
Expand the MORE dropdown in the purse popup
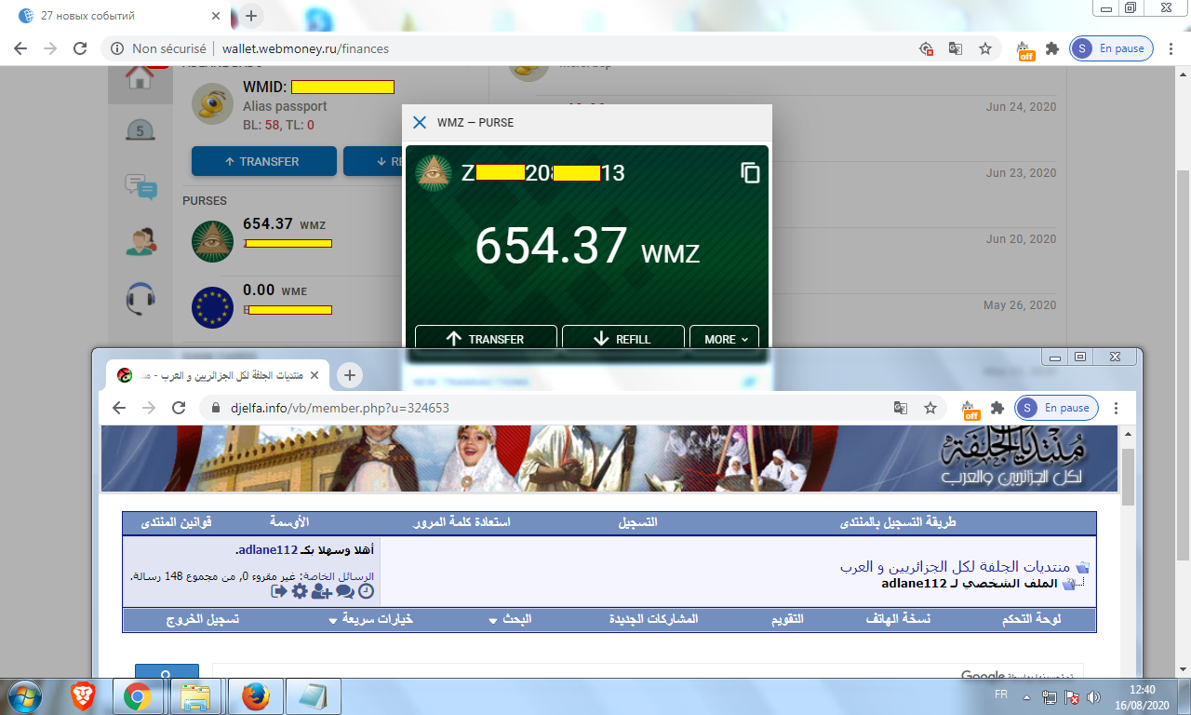pyautogui.click(x=724, y=339)
